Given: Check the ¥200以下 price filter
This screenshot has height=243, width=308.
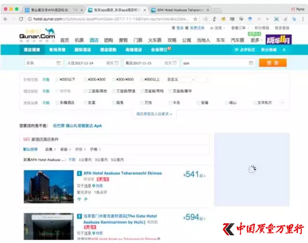Looking at the screenshot, I should 58,80.
